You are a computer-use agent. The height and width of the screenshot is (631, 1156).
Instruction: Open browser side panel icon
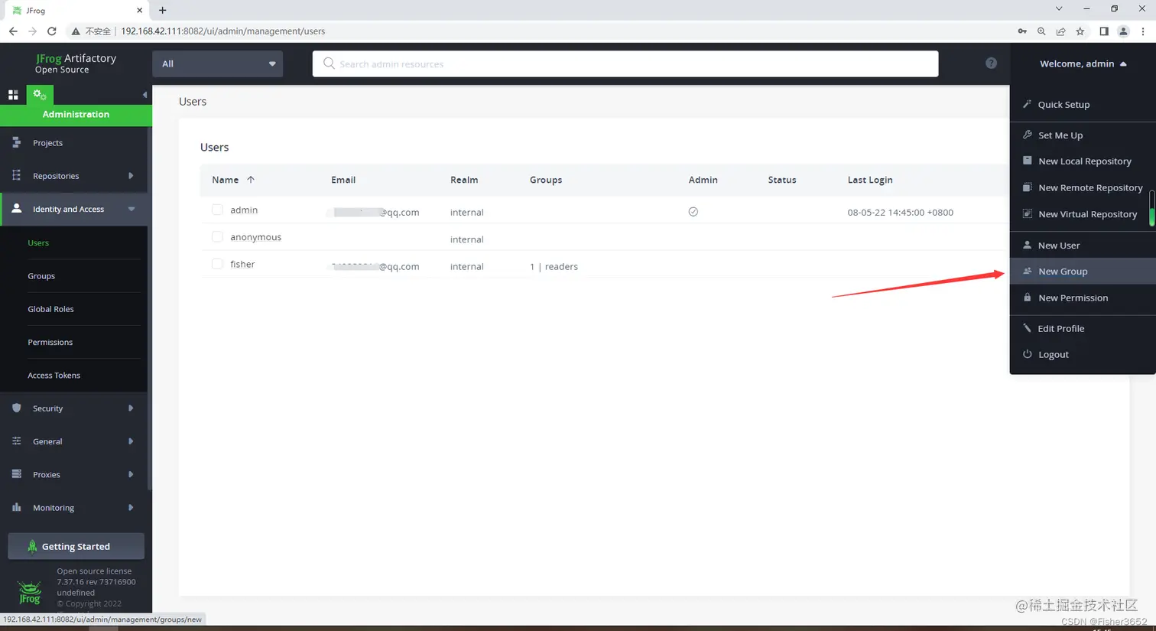click(x=1103, y=31)
